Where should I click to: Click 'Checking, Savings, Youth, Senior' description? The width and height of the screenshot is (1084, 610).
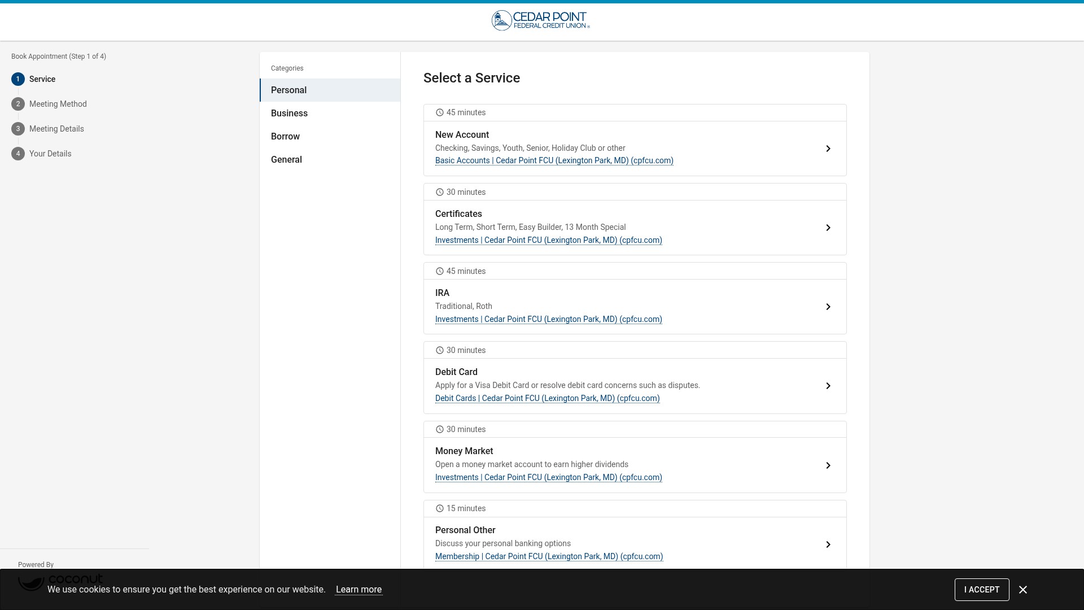[530, 148]
